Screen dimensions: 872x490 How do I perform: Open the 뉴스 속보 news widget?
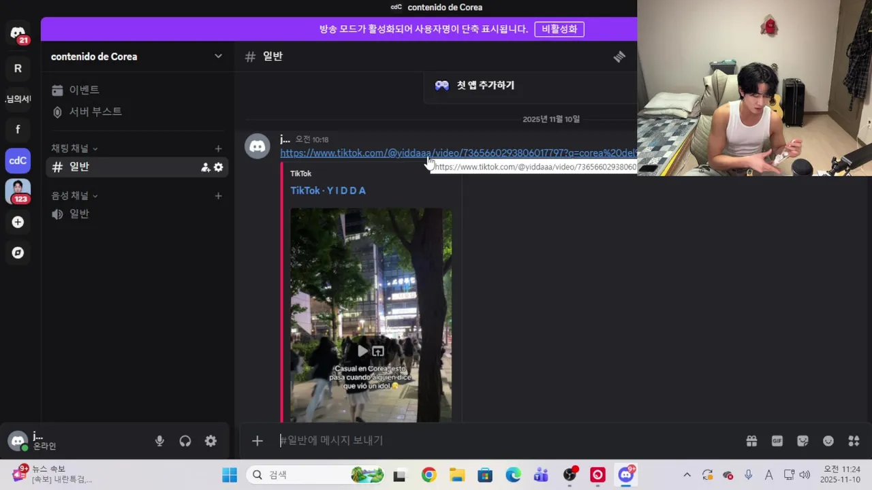coord(51,474)
